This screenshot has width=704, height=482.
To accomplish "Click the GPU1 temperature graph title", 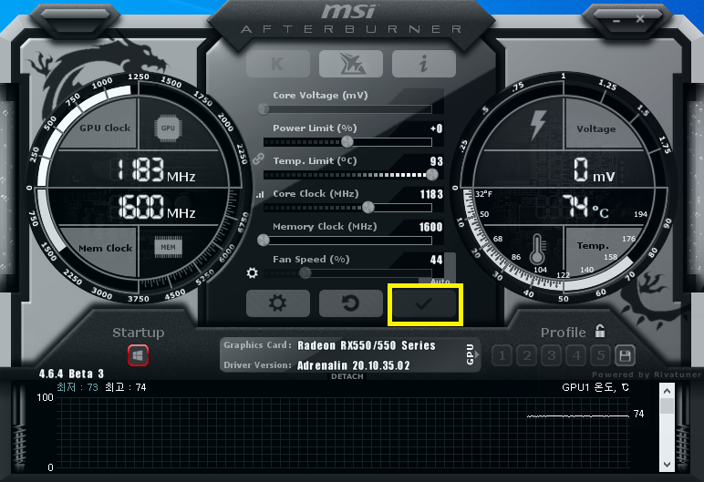I will click(595, 387).
